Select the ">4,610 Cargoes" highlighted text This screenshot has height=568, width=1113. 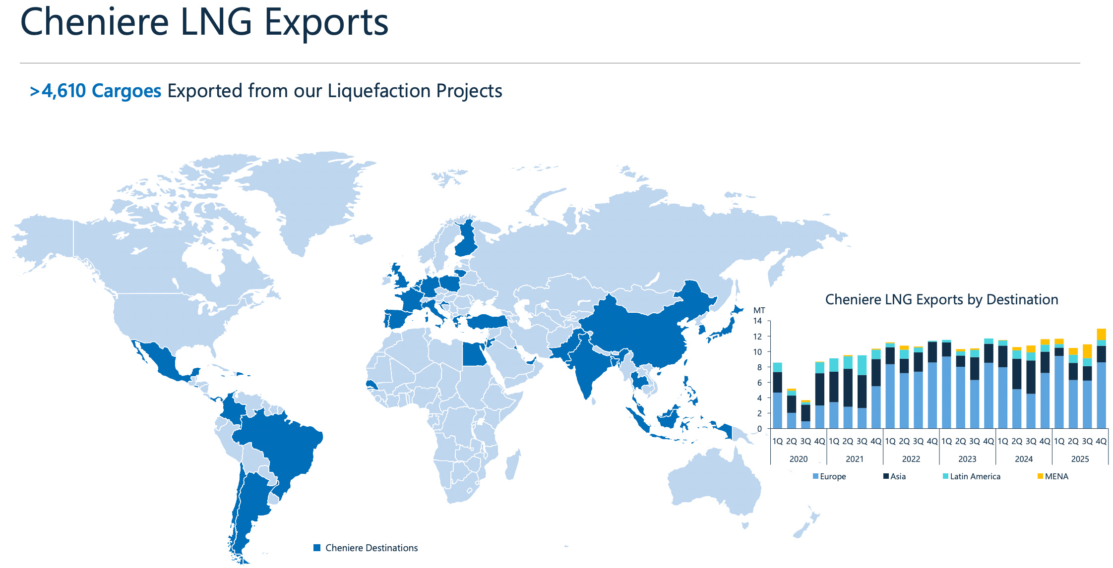click(95, 91)
